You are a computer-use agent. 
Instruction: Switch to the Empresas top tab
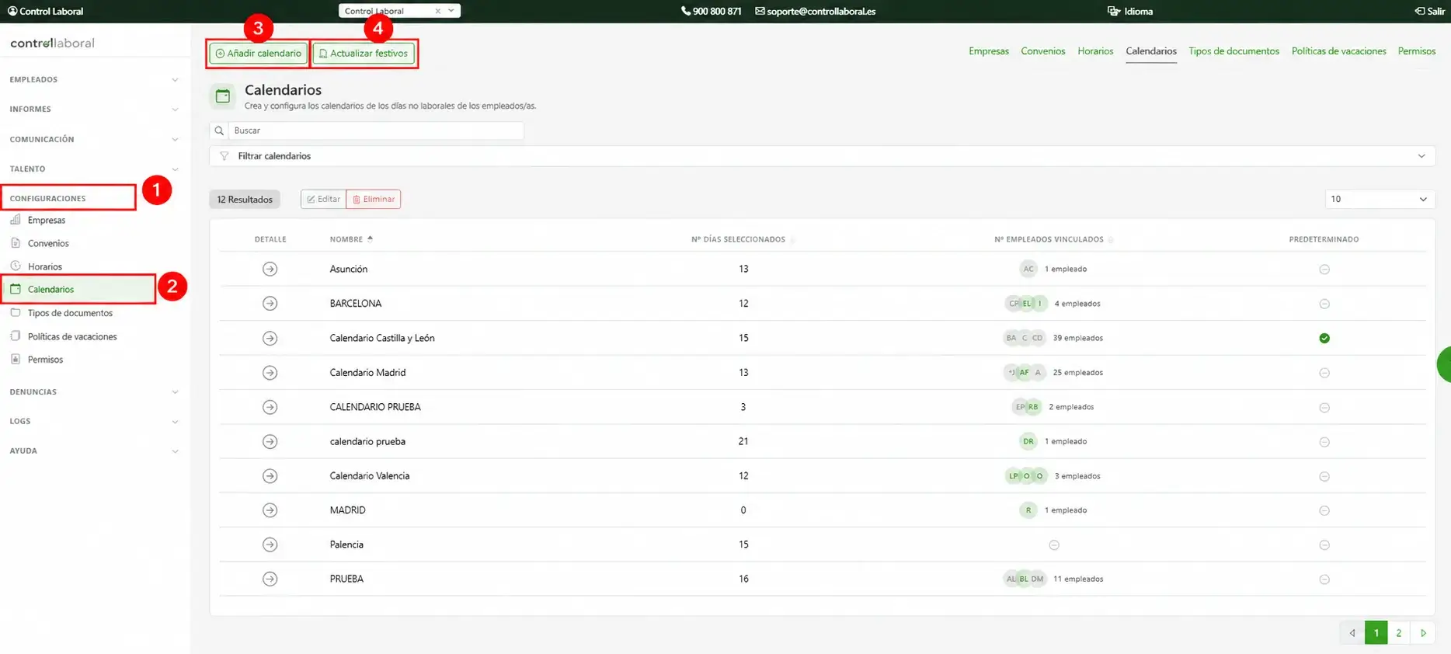[989, 51]
